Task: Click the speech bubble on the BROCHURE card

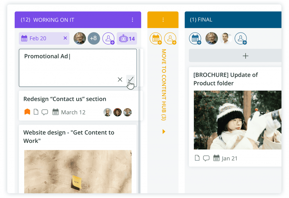Action: tap(206, 158)
